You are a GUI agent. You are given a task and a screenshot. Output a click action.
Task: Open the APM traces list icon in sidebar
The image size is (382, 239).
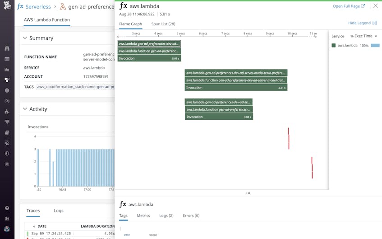(x=7, y=122)
